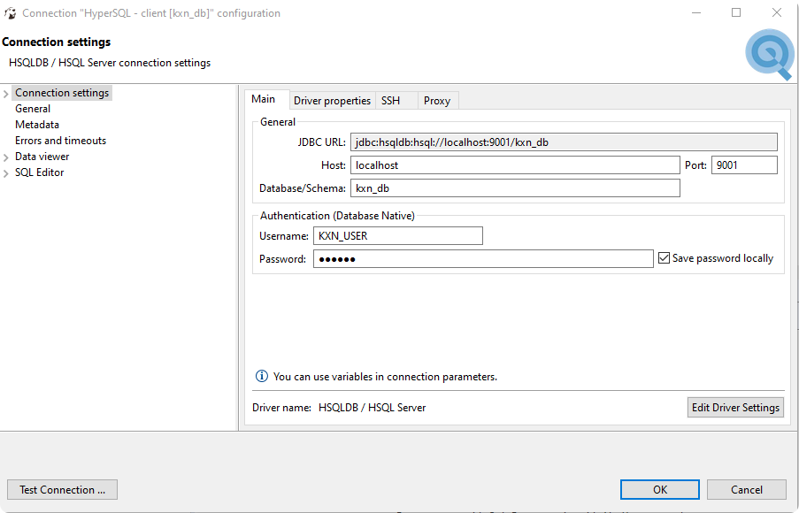Select Connection settings in the tree
The width and height of the screenshot is (799, 513).
pyautogui.click(x=62, y=93)
